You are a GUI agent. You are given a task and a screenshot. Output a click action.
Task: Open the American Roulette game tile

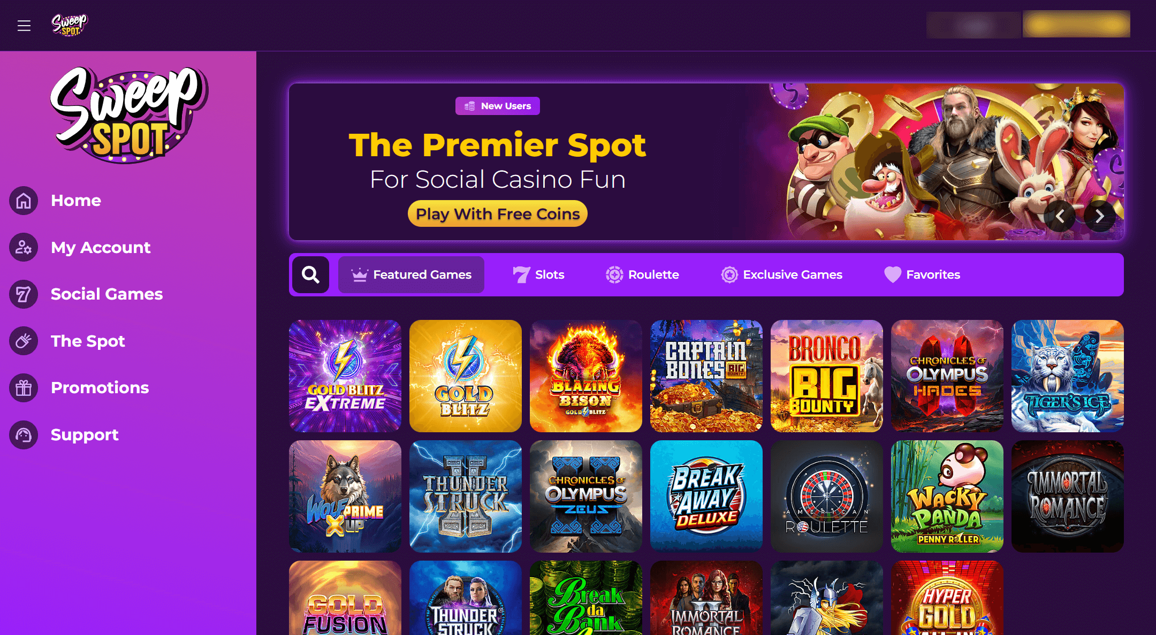coord(827,496)
